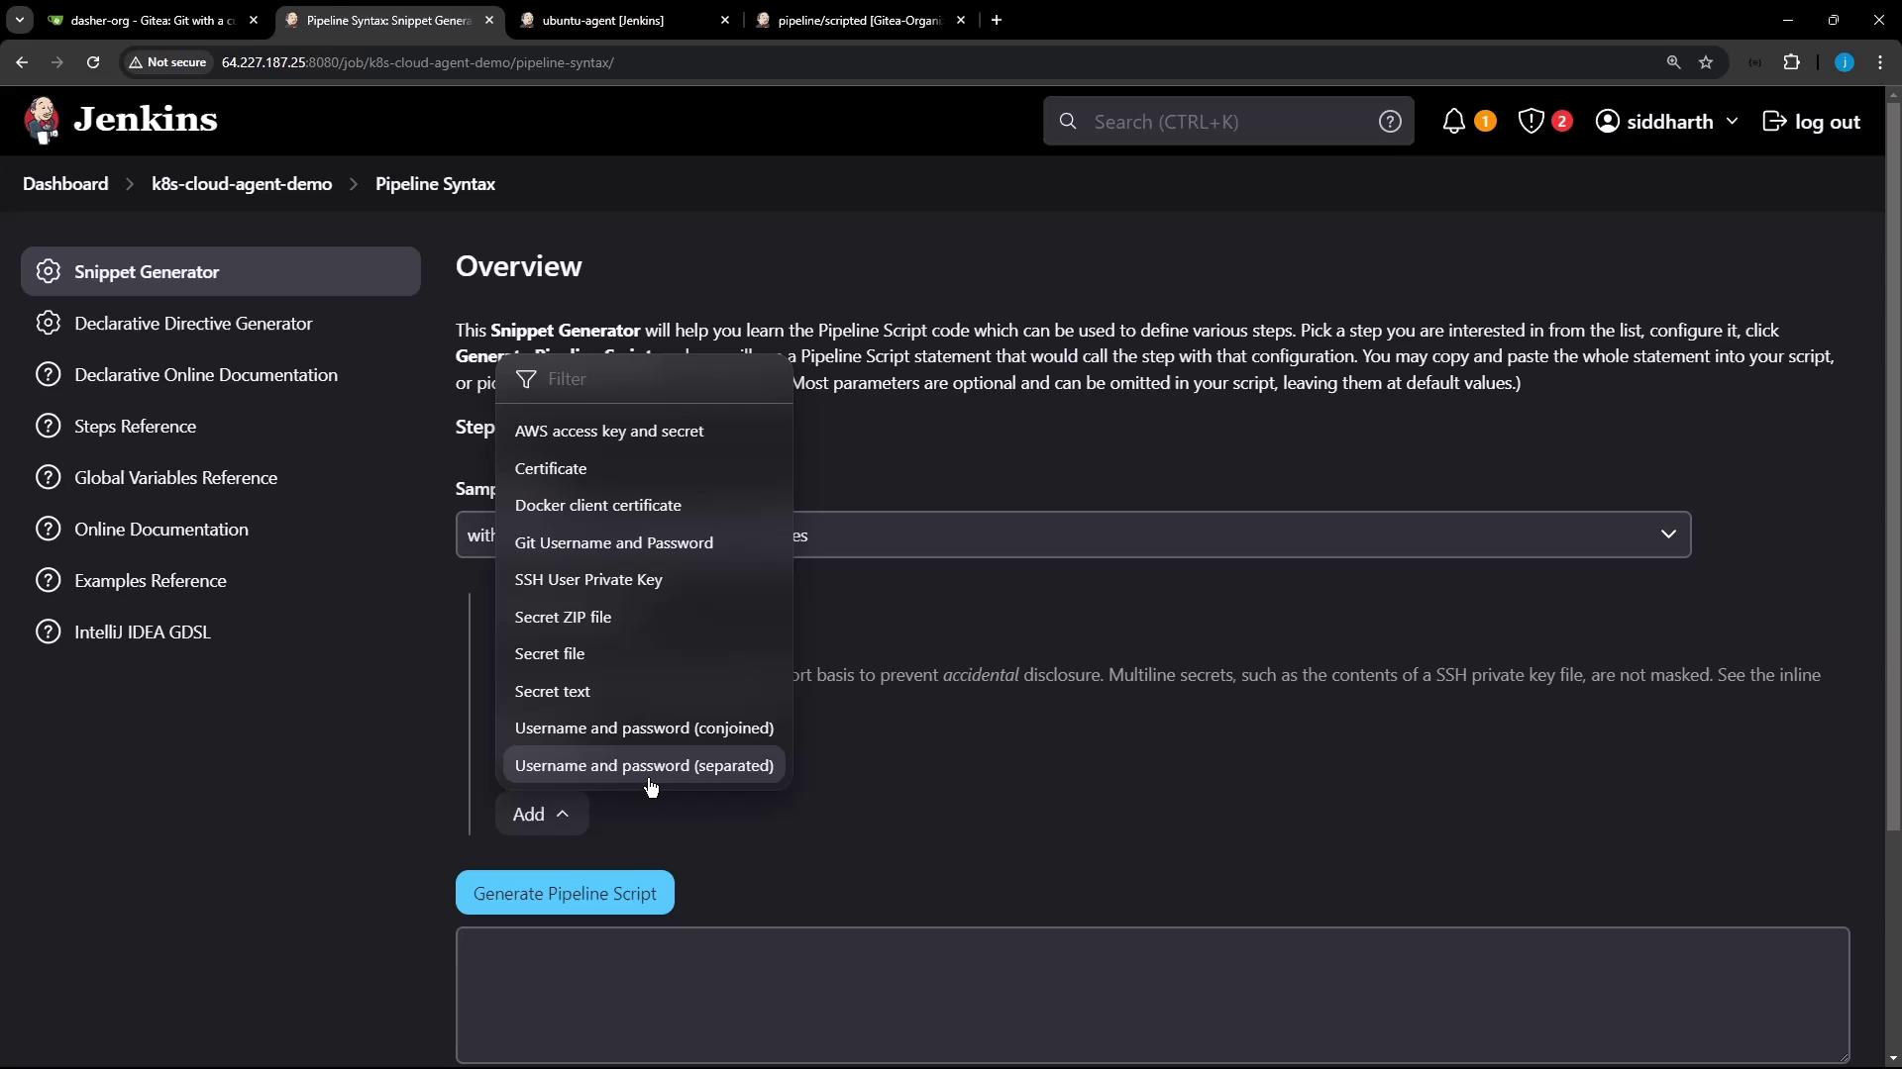The width and height of the screenshot is (1902, 1069).
Task: Go to k8s-cloud-agent-demo breadcrumb
Action: click(242, 184)
